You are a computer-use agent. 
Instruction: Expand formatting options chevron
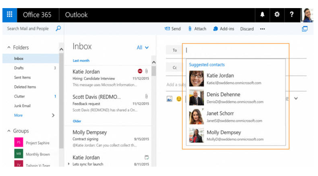[x=296, y=98]
